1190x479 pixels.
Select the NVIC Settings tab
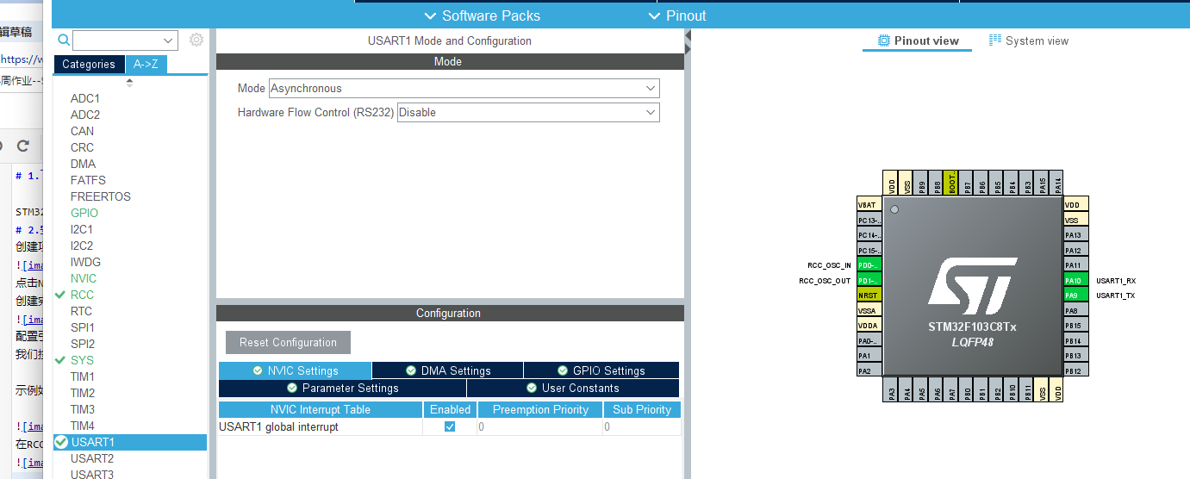point(295,370)
